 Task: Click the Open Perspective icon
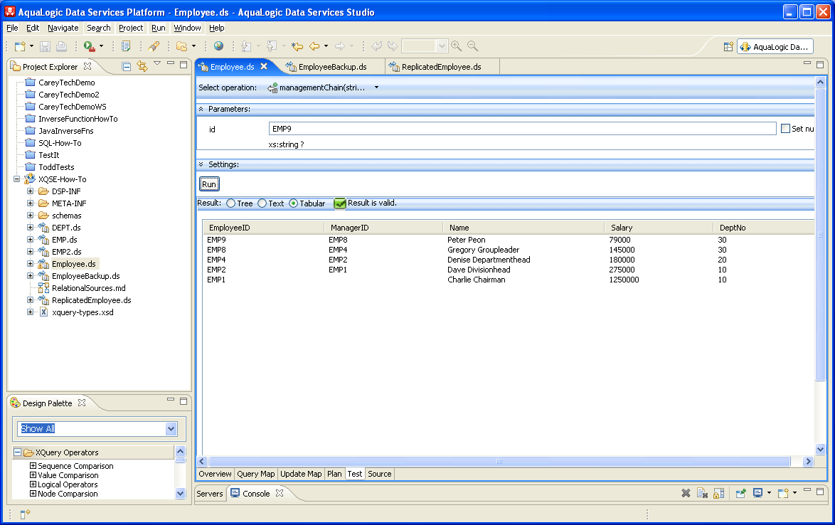[728, 47]
